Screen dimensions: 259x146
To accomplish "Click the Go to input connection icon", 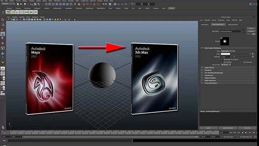I will pyautogui.click(x=244, y=30).
